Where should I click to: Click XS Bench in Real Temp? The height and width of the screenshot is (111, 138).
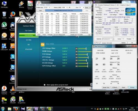(115, 87)
